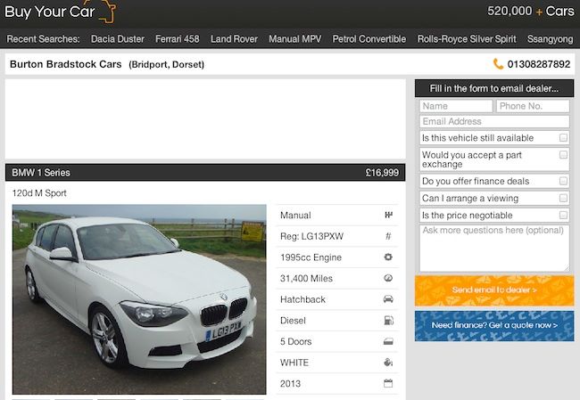Open the Ferrari 458 recent search
The height and width of the screenshot is (400, 580).
tap(178, 39)
